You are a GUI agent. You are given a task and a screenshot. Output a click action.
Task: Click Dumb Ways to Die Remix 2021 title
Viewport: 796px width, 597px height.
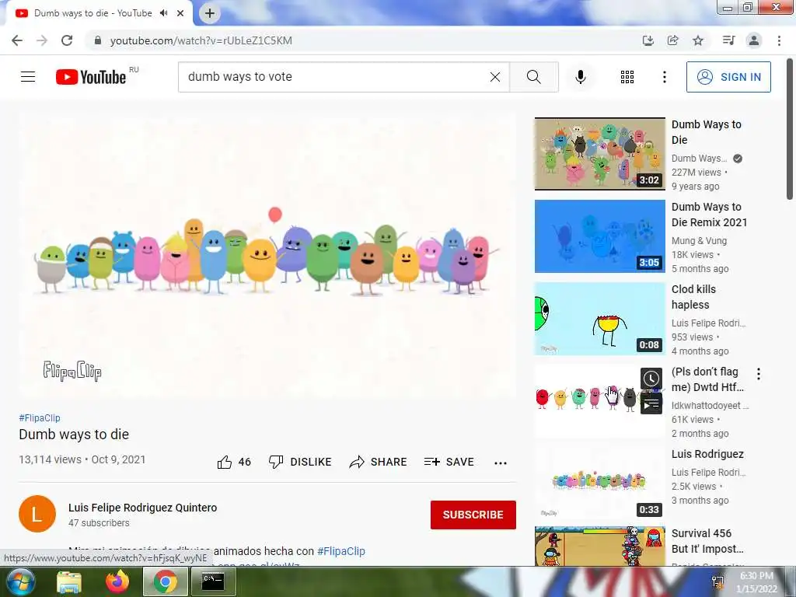[x=709, y=215]
